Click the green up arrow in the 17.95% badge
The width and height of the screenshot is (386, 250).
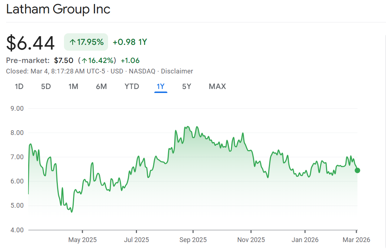tap(72, 42)
